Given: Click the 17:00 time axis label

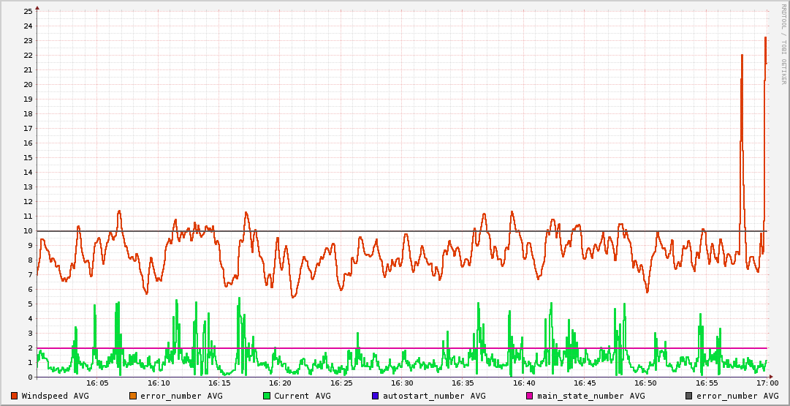Looking at the screenshot, I should coord(767,383).
